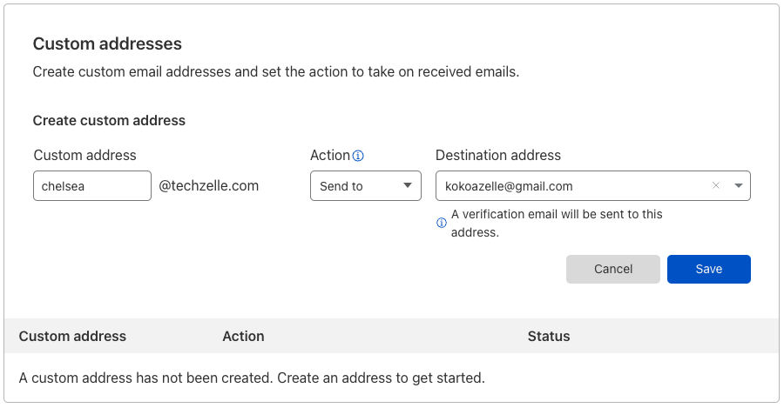The width and height of the screenshot is (784, 408).
Task: Click the Status column header
Action: tap(549, 336)
